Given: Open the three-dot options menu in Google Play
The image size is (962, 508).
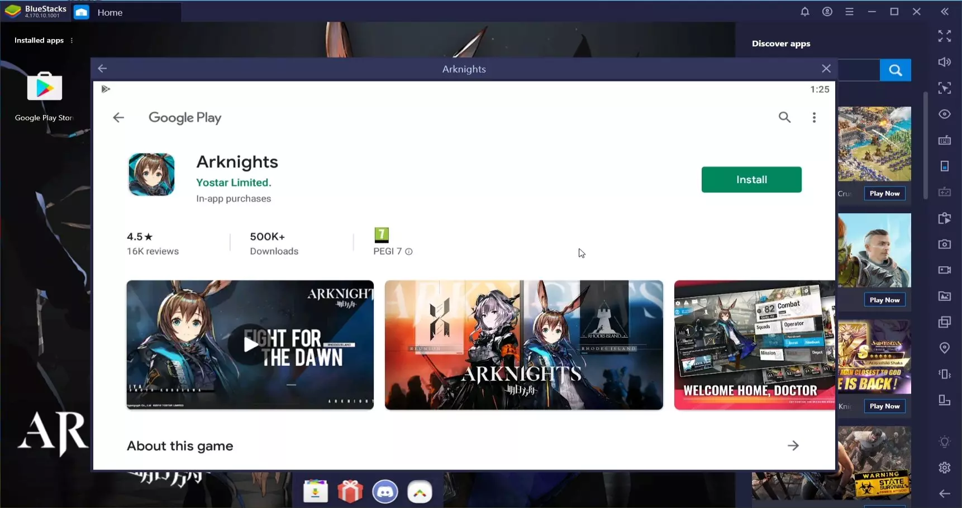Looking at the screenshot, I should [x=814, y=117].
